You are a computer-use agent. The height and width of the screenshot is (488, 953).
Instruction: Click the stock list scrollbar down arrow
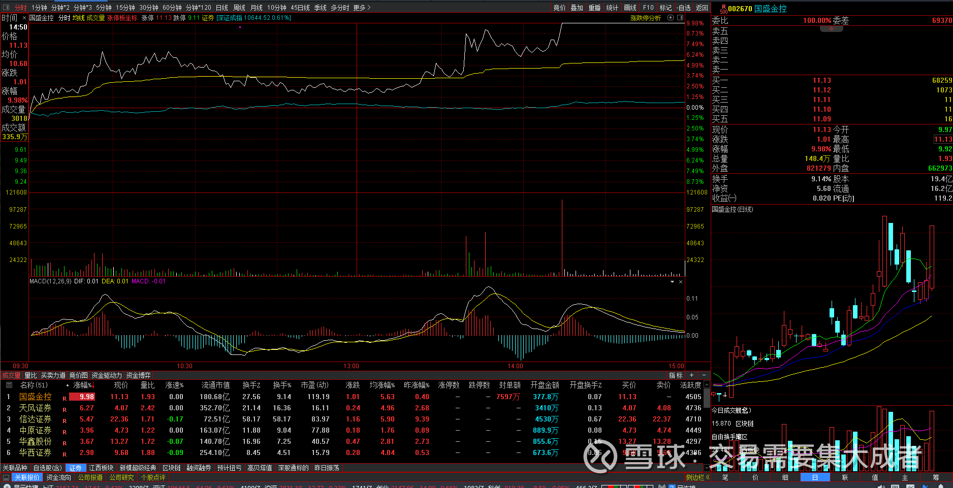[707, 468]
